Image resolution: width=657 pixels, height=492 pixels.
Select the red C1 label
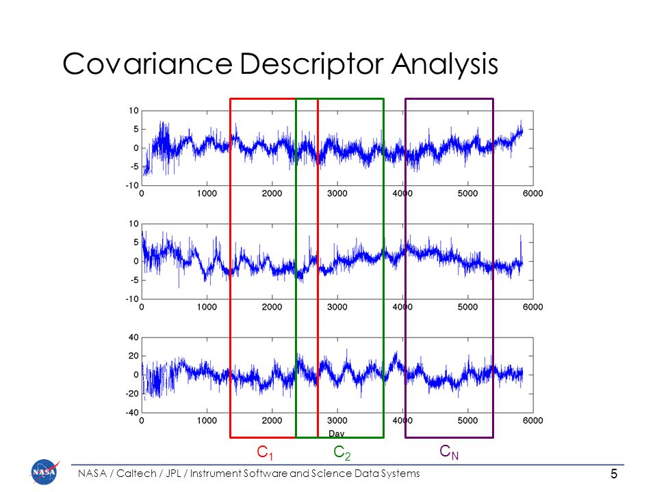pos(265,453)
